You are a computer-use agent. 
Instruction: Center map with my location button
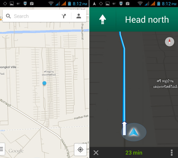pos(80,149)
